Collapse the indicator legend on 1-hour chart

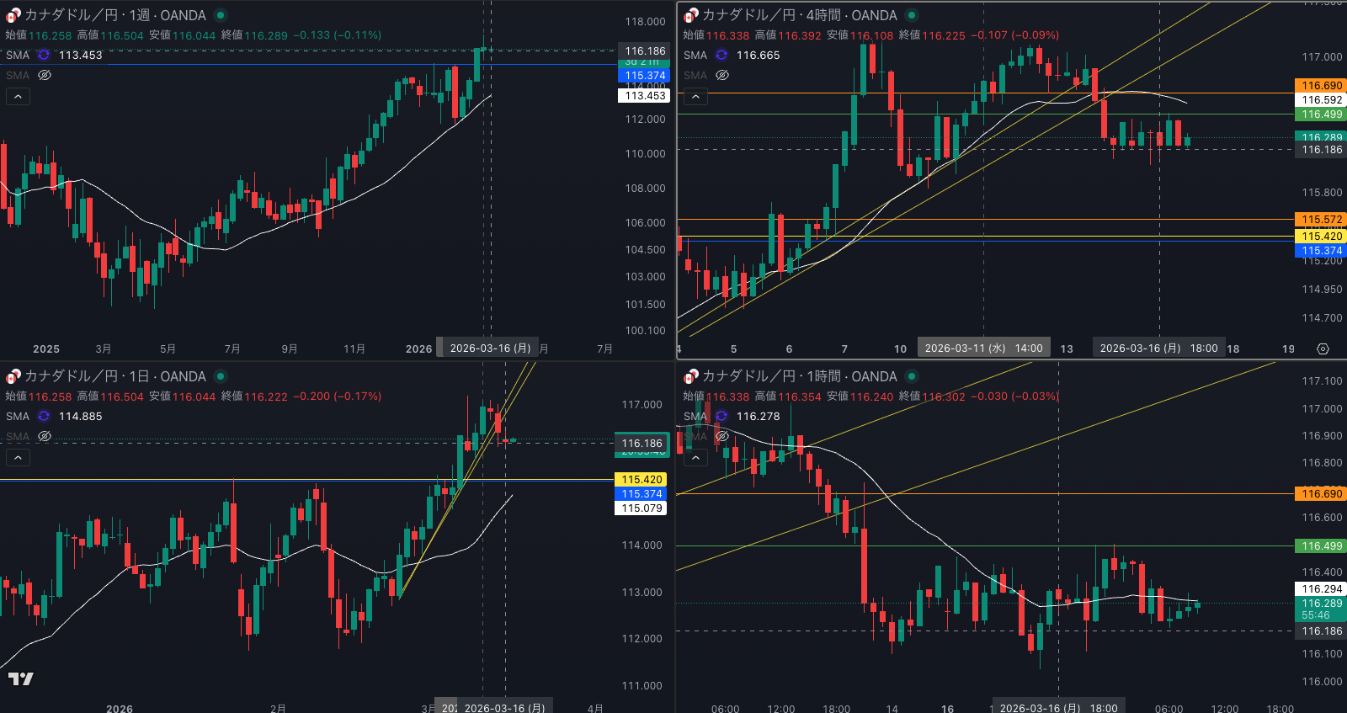[x=695, y=457]
